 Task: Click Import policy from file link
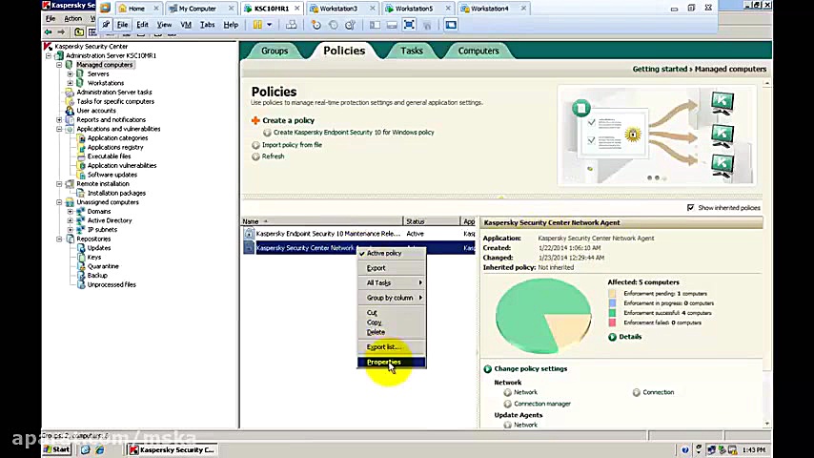292,145
